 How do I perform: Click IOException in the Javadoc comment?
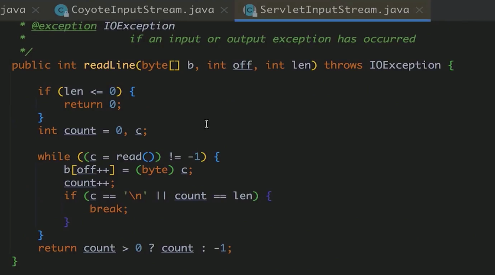click(139, 26)
